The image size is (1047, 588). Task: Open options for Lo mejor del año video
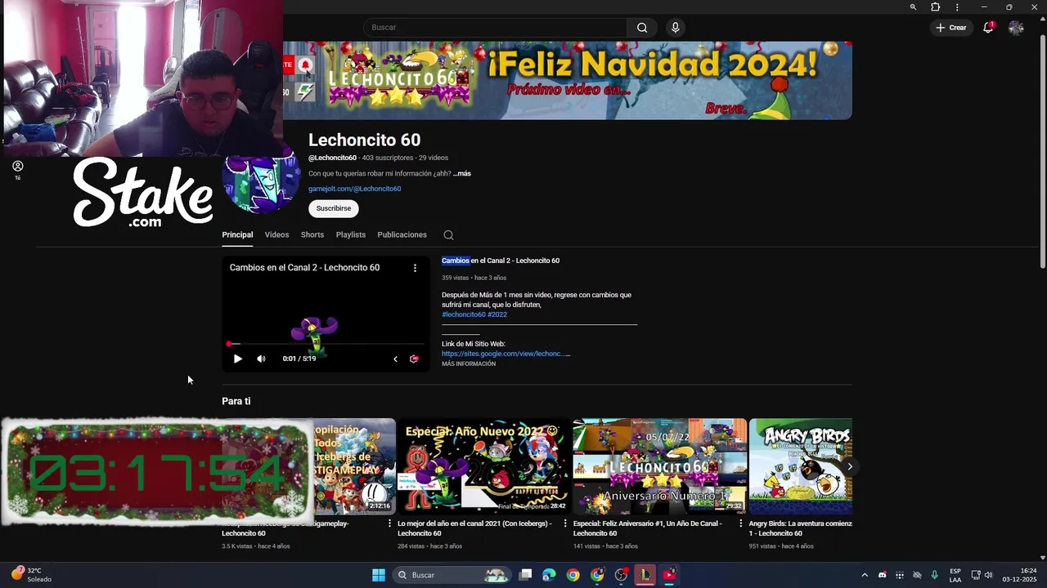[565, 523]
